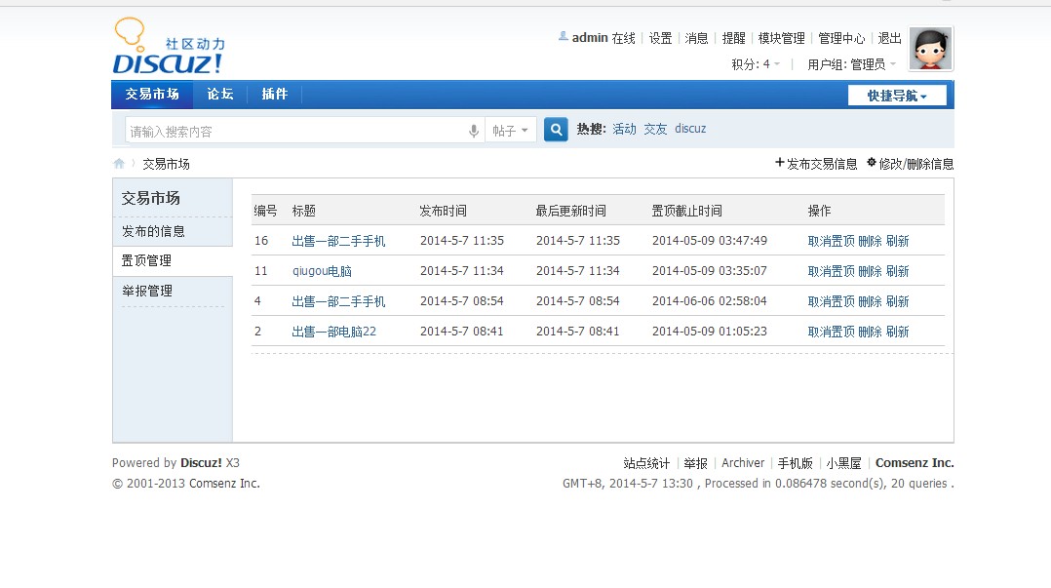The image size is (1051, 588).
Task: Open the 帖子 search type dropdown
Action: pyautogui.click(x=511, y=129)
